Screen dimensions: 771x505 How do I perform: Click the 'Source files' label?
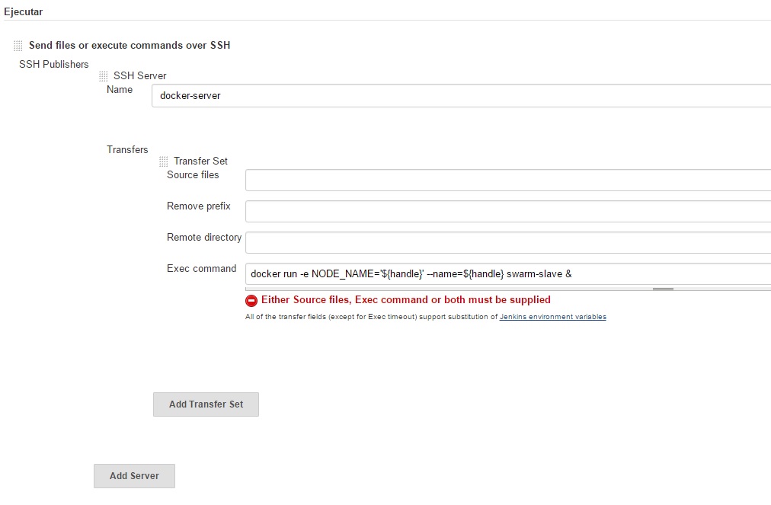coord(193,174)
